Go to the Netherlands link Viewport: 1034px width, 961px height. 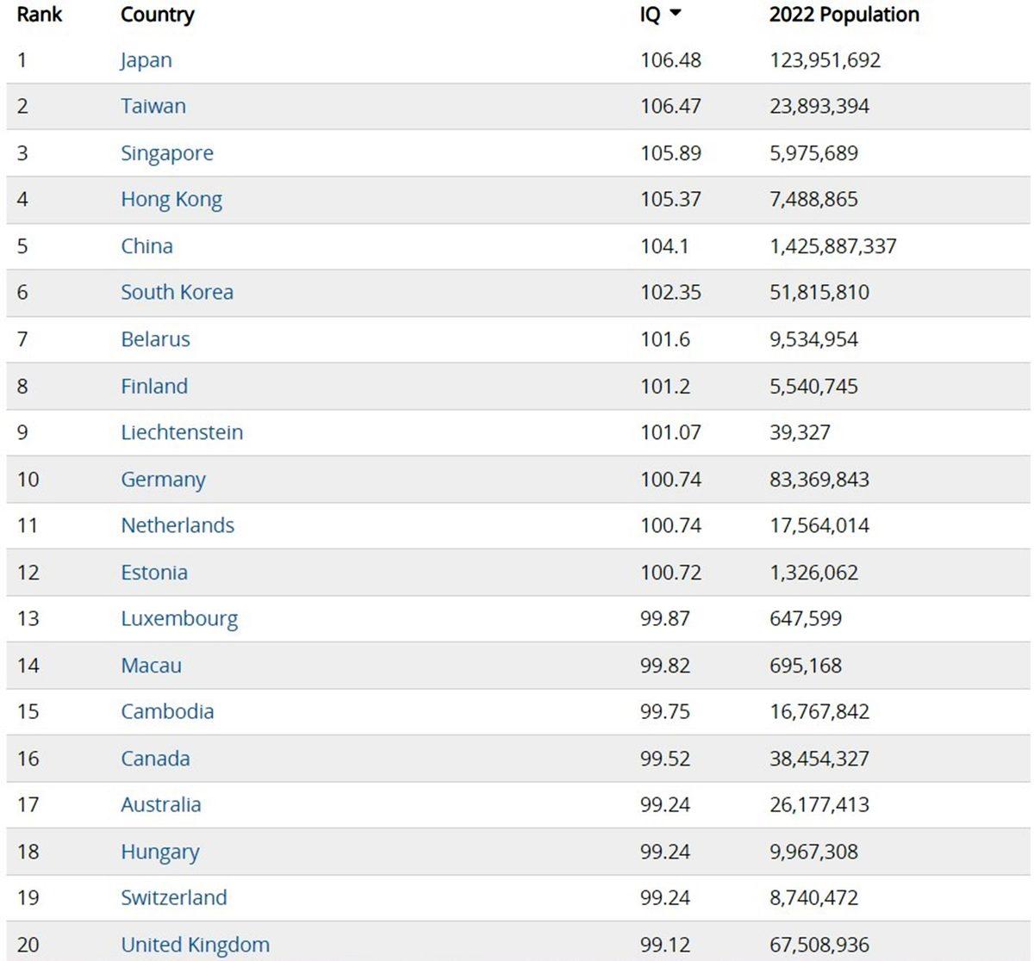pos(177,525)
